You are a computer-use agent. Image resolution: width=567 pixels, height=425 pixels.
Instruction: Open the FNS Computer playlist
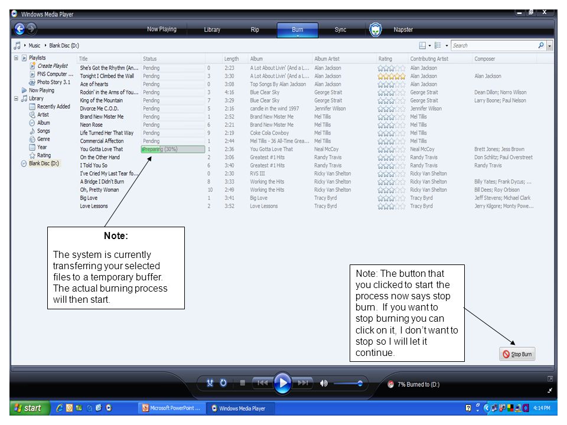pyautogui.click(x=55, y=74)
